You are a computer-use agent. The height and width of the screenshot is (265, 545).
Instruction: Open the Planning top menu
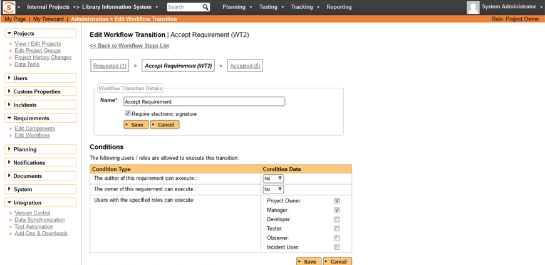237,7
